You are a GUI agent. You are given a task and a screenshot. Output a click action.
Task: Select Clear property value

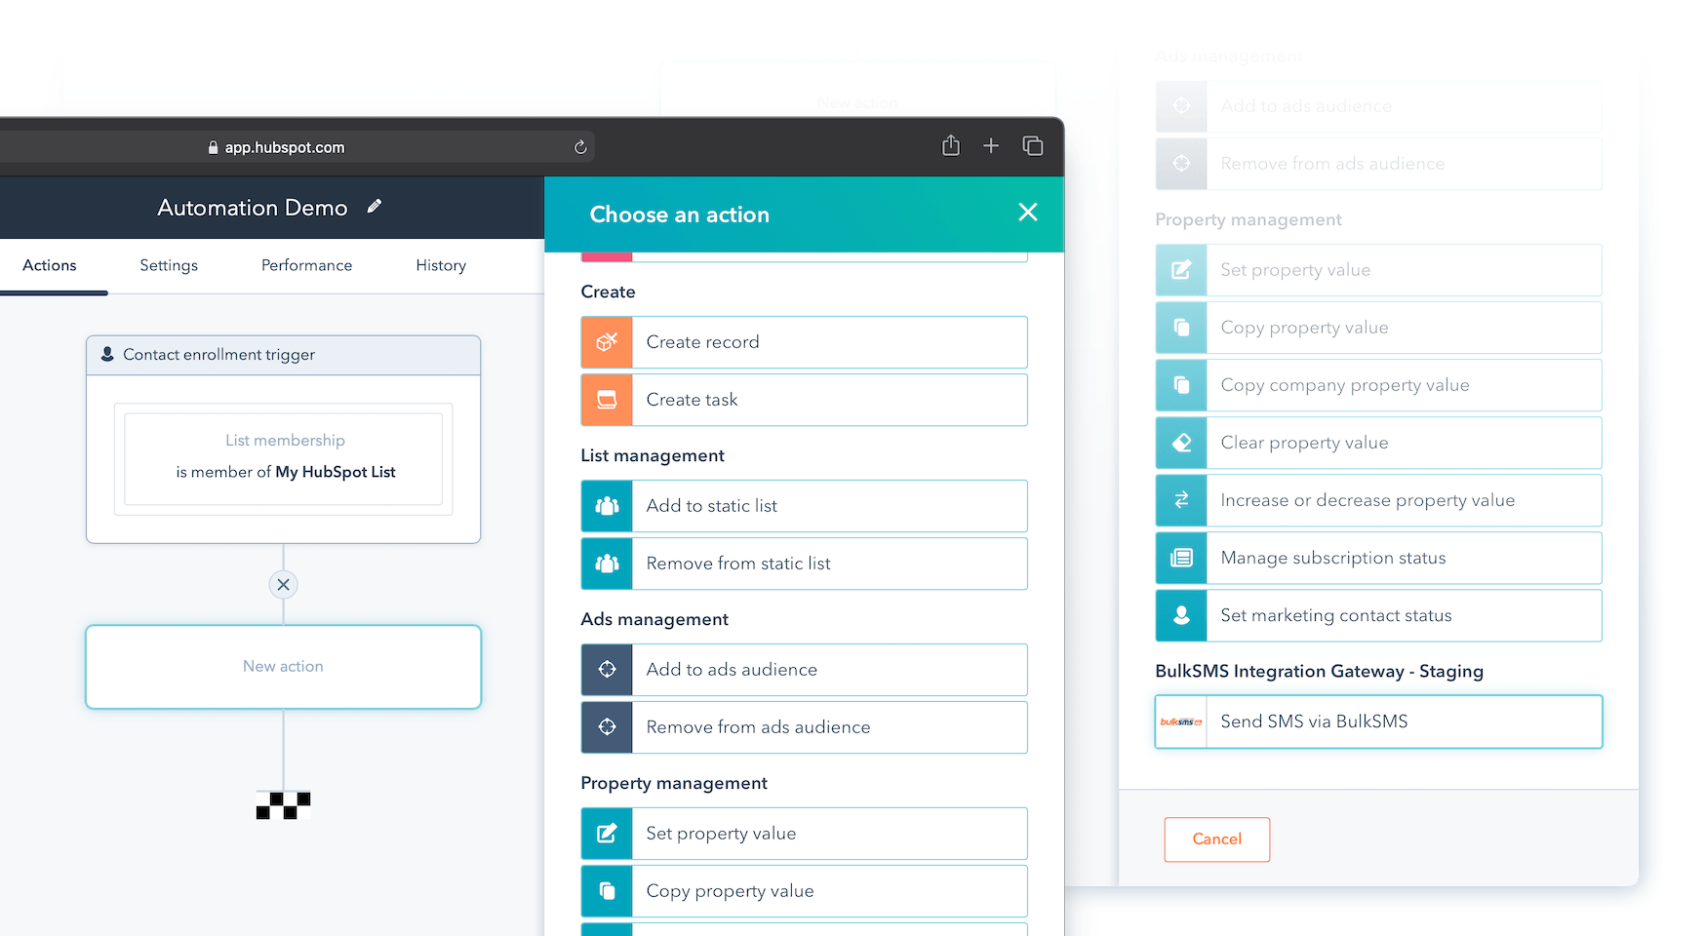click(1378, 443)
